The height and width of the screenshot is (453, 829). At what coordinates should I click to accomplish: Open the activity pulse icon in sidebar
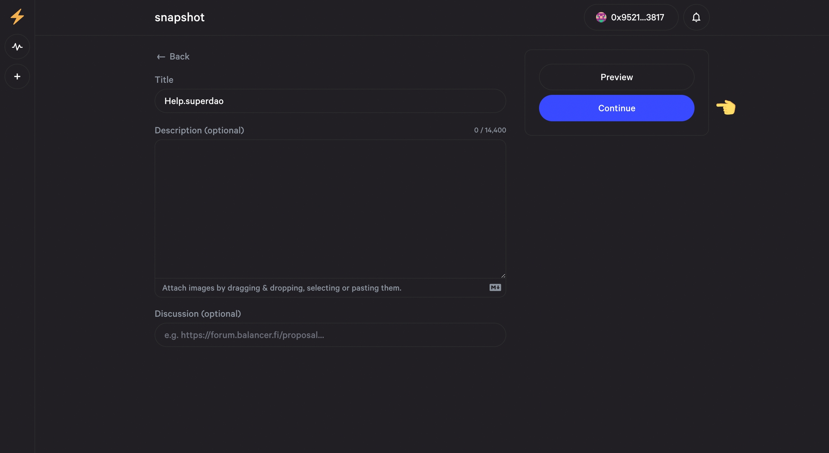pyautogui.click(x=17, y=46)
